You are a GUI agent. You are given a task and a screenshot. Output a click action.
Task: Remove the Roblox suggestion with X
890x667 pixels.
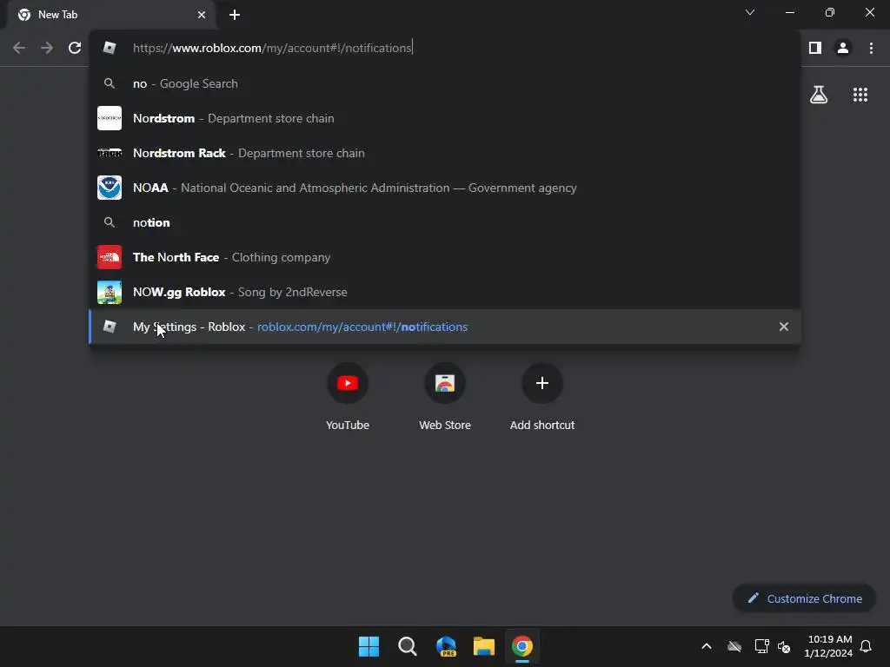point(783,327)
